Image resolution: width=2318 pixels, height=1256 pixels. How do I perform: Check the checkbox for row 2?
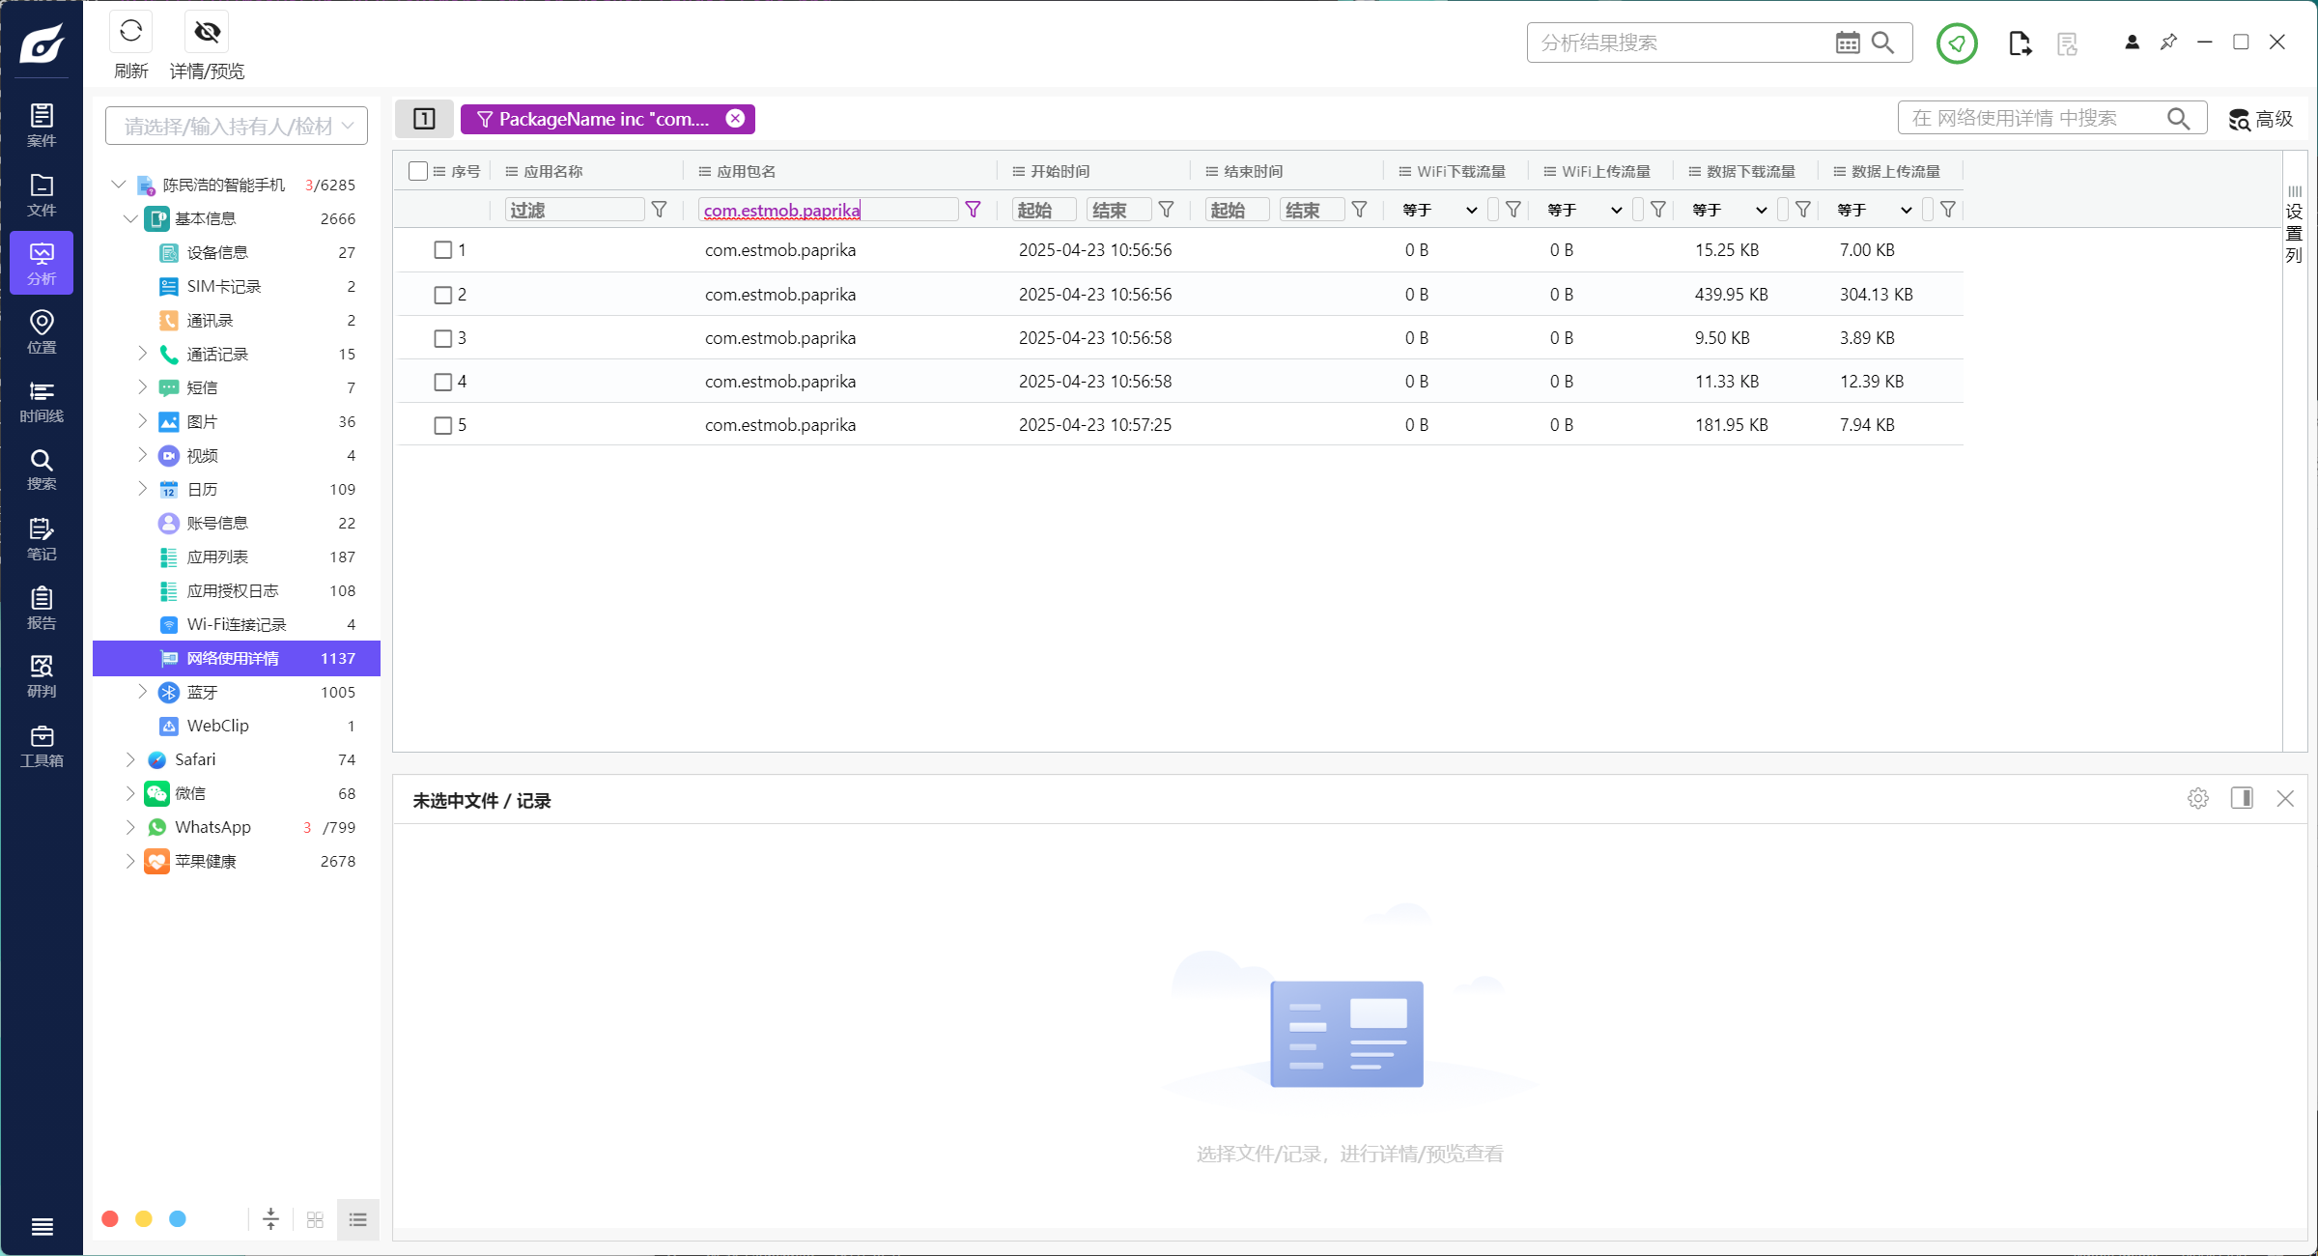(x=443, y=295)
